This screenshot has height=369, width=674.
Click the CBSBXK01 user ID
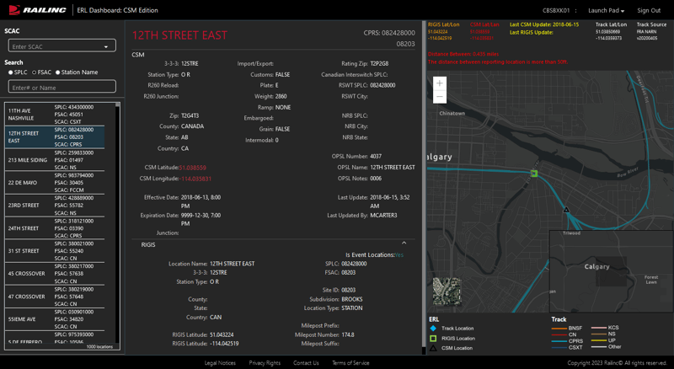(x=556, y=10)
